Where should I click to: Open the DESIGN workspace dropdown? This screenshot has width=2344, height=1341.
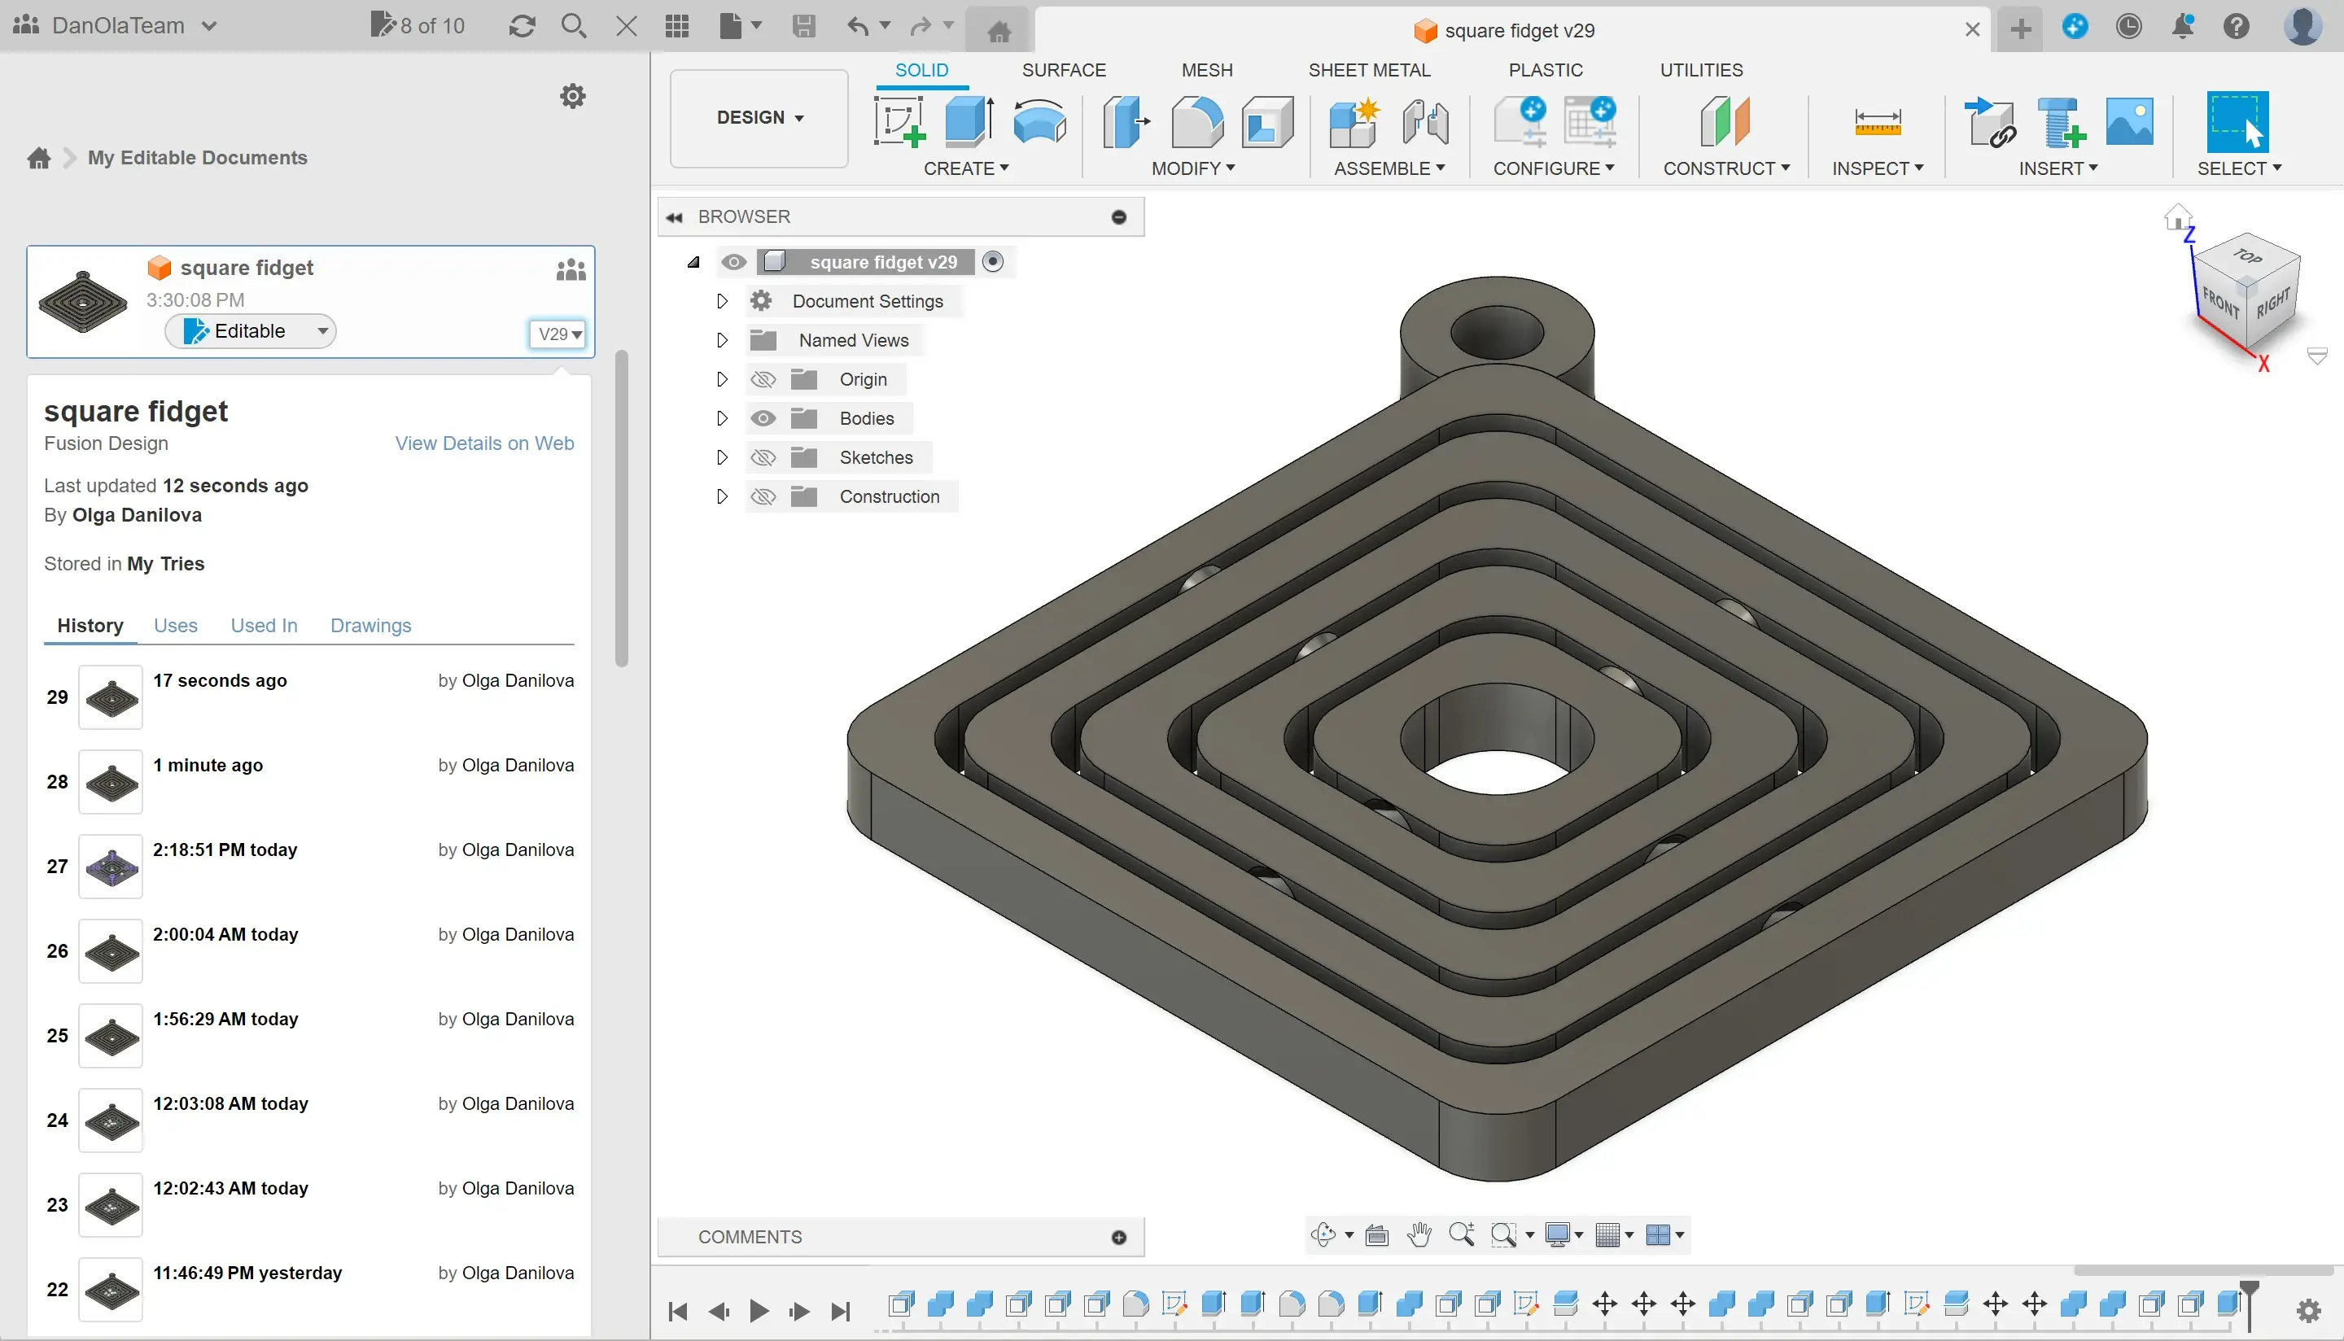coord(758,117)
